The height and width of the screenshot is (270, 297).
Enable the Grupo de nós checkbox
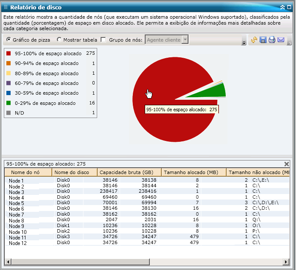[104, 40]
